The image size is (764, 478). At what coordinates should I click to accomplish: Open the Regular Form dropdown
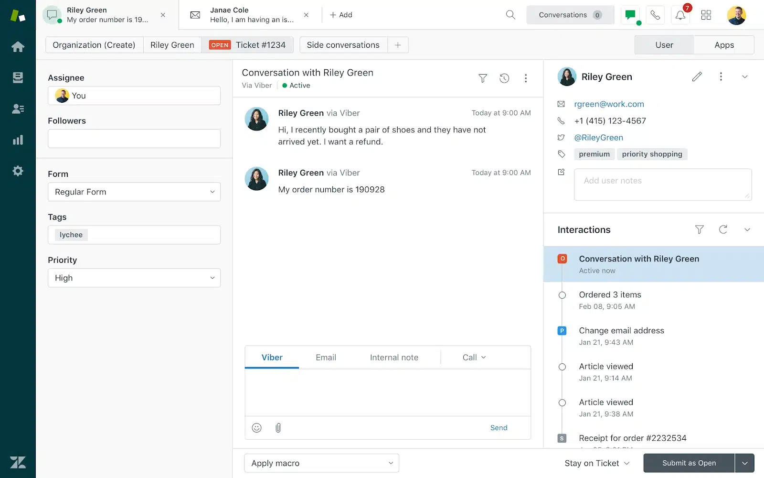tap(134, 192)
